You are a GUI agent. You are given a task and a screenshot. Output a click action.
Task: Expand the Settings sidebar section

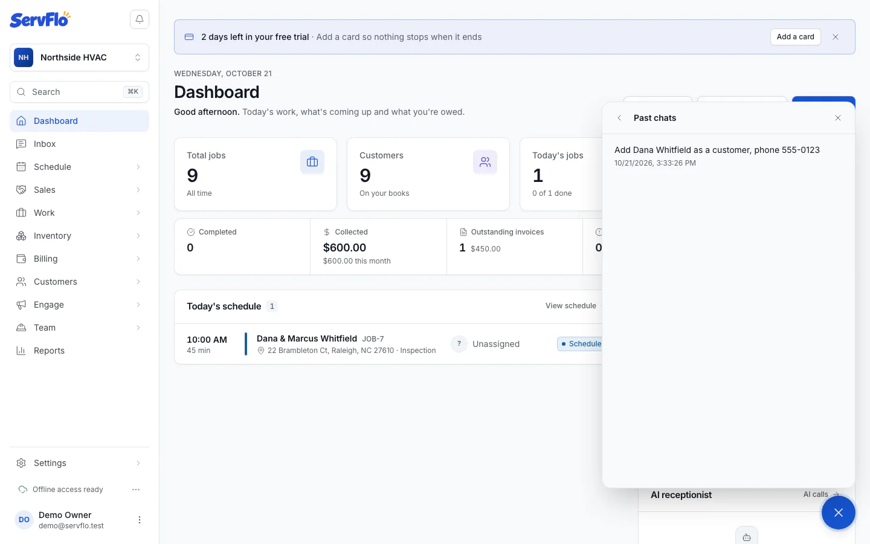[79, 463]
